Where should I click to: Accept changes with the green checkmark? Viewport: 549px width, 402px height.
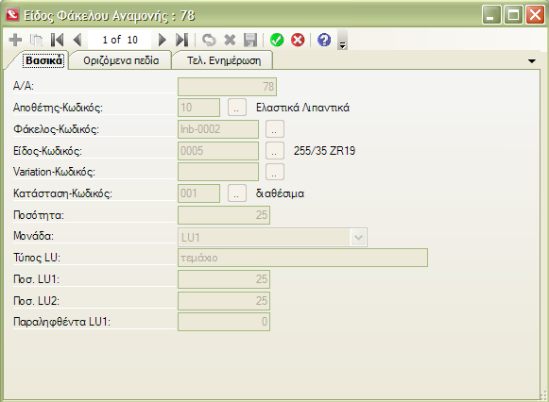point(277,40)
